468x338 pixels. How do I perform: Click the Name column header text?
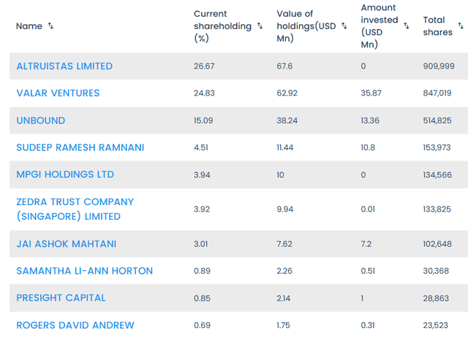[x=29, y=26]
